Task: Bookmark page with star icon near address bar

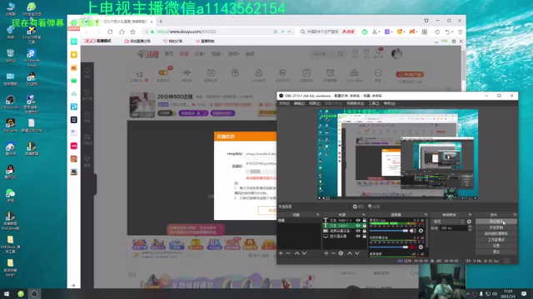Action: pos(133,32)
